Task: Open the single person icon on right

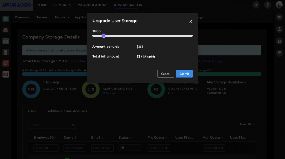Action: [x=279, y=29]
